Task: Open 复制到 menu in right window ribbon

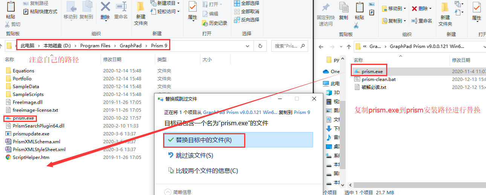Action: [394, 21]
